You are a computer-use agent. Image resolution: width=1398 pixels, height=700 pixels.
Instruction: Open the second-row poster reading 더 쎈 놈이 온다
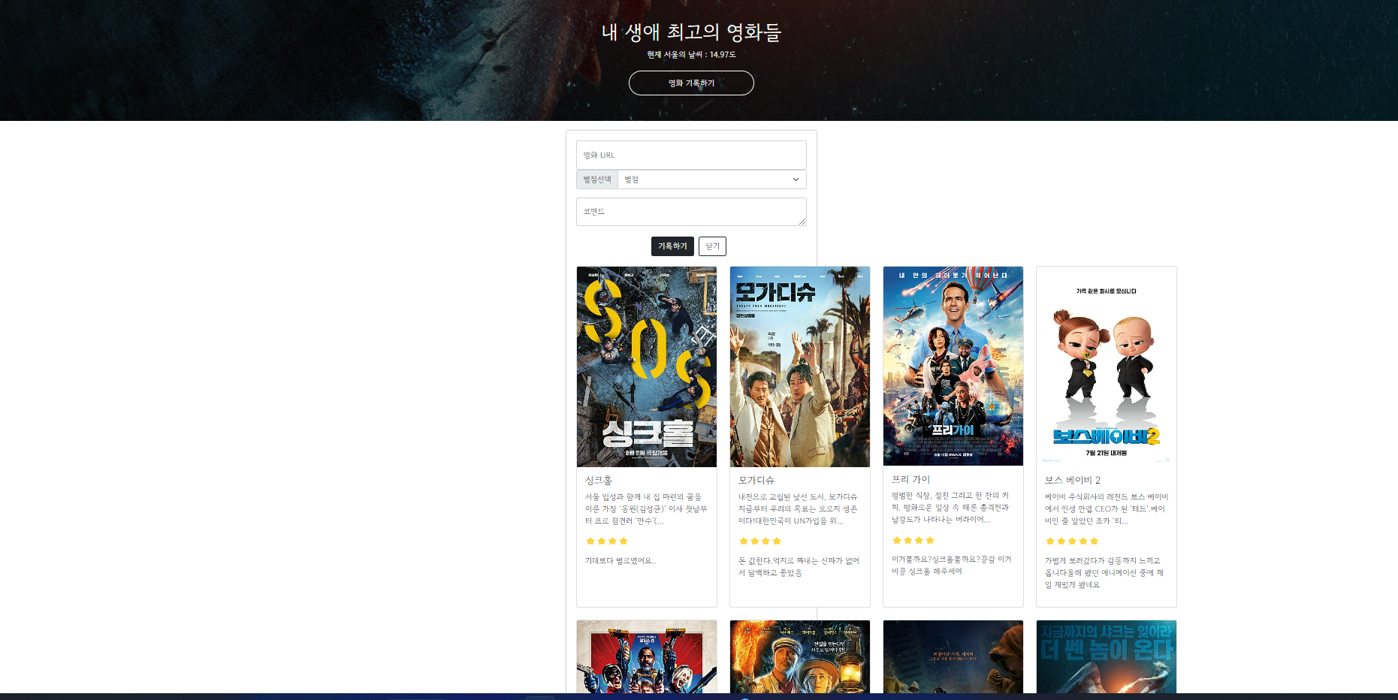point(1107,656)
